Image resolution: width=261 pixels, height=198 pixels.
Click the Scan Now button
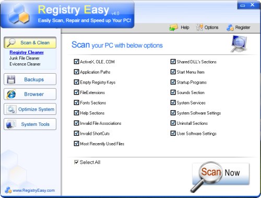tap(221, 174)
